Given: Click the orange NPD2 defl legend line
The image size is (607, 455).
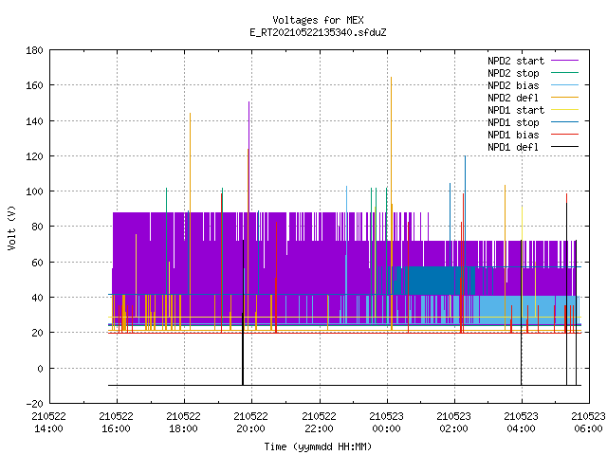Looking at the screenshot, I should click(564, 98).
